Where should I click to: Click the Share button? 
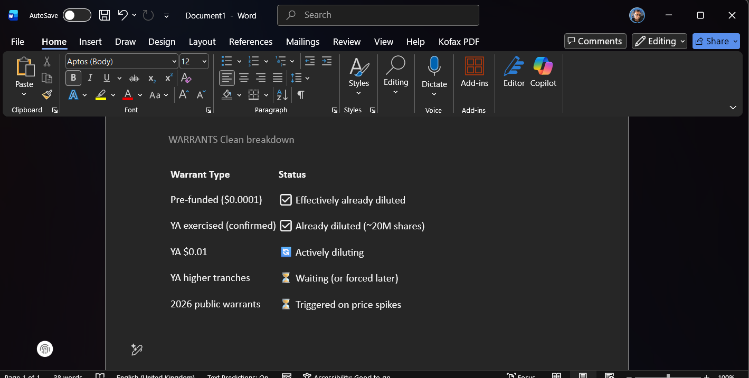[716, 41]
